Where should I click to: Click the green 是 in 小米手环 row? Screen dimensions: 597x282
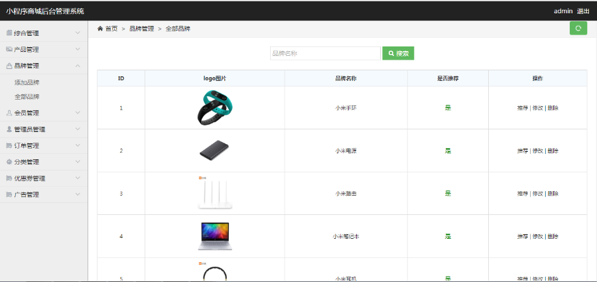point(448,108)
